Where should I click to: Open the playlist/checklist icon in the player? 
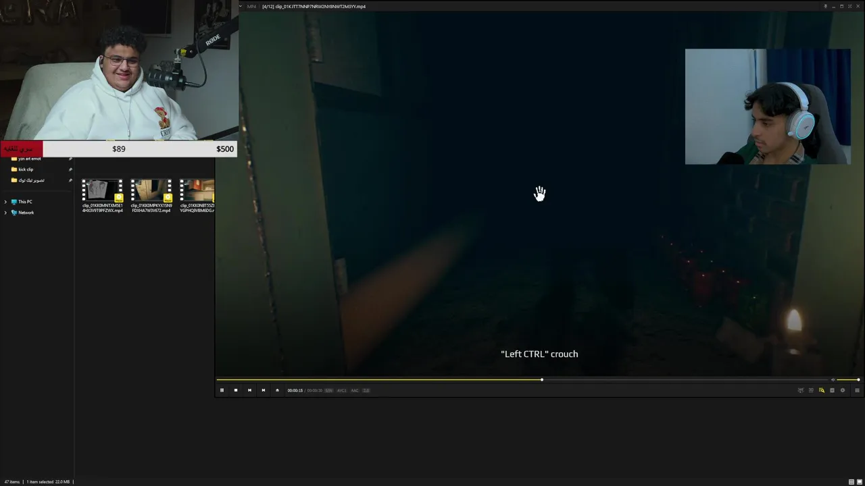pyautogui.click(x=832, y=390)
